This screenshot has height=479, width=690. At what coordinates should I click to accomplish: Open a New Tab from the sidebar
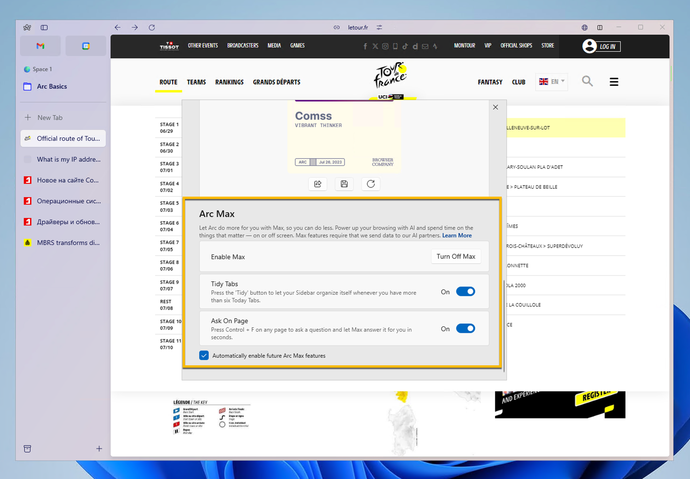click(63, 118)
